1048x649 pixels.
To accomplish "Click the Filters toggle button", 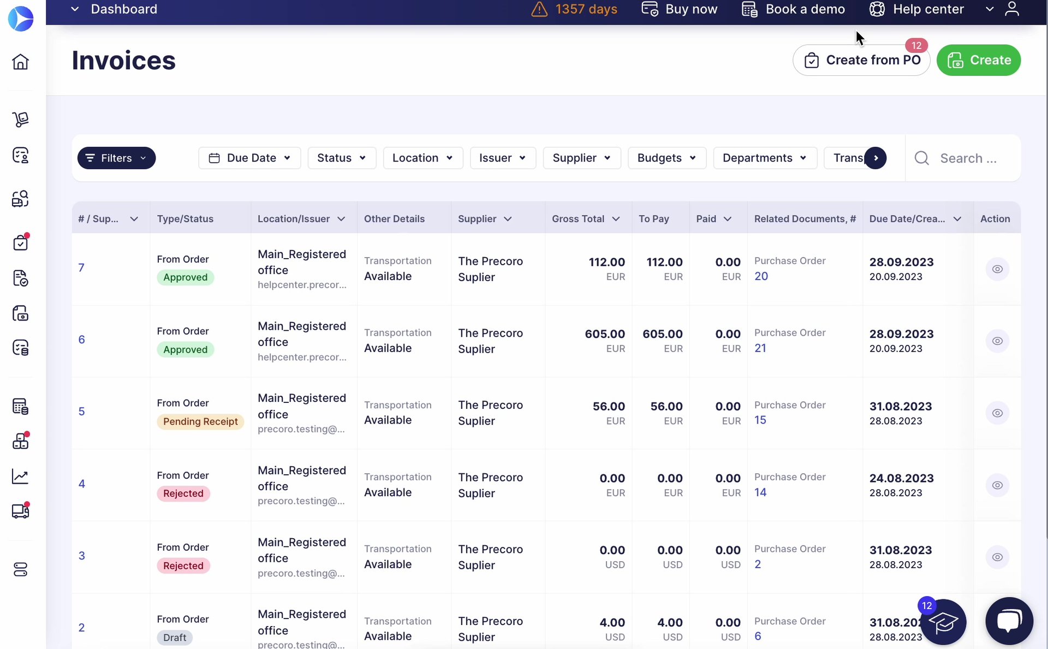I will coord(117,158).
